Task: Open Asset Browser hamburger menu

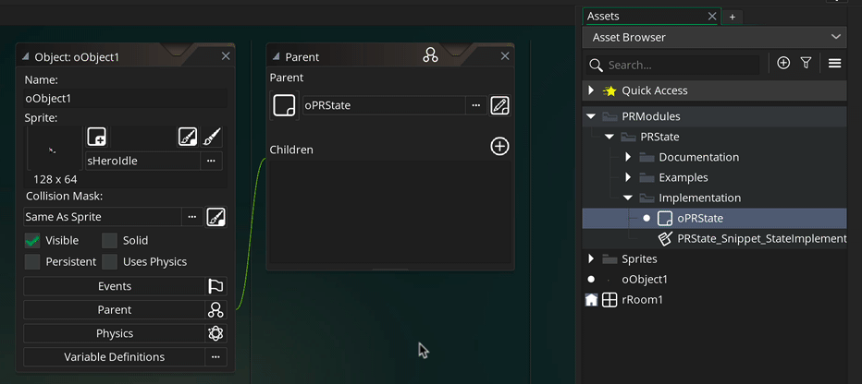Action: (x=834, y=64)
